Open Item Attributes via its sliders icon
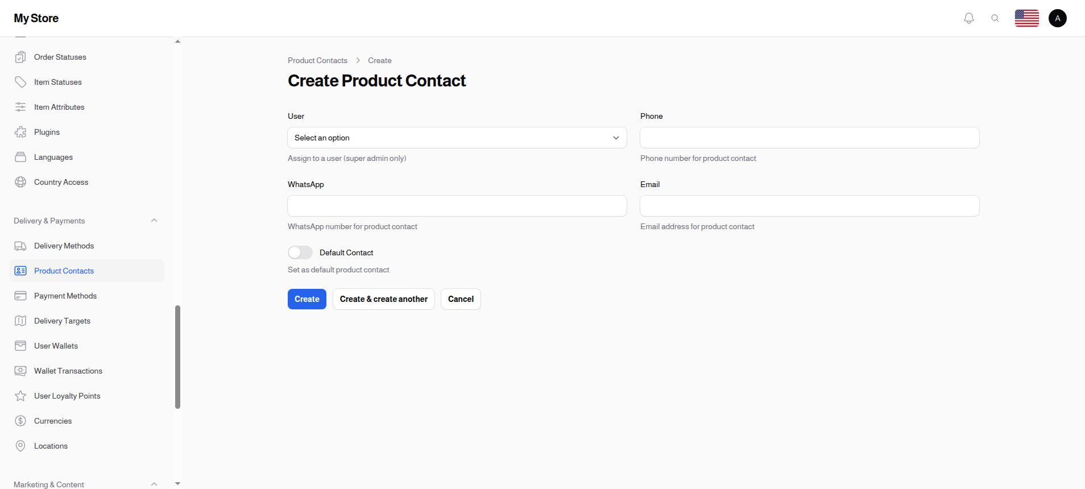This screenshot has width=1085, height=489. pos(20,107)
